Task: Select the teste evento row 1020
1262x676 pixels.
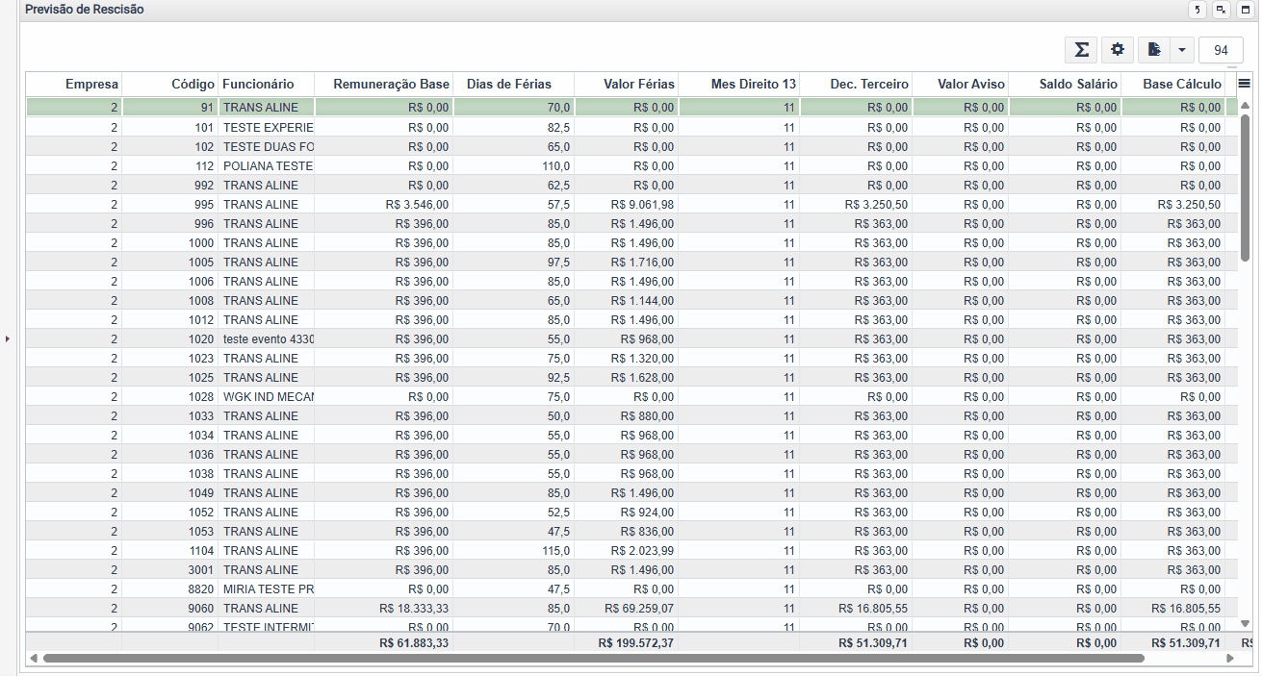Action: [626, 338]
